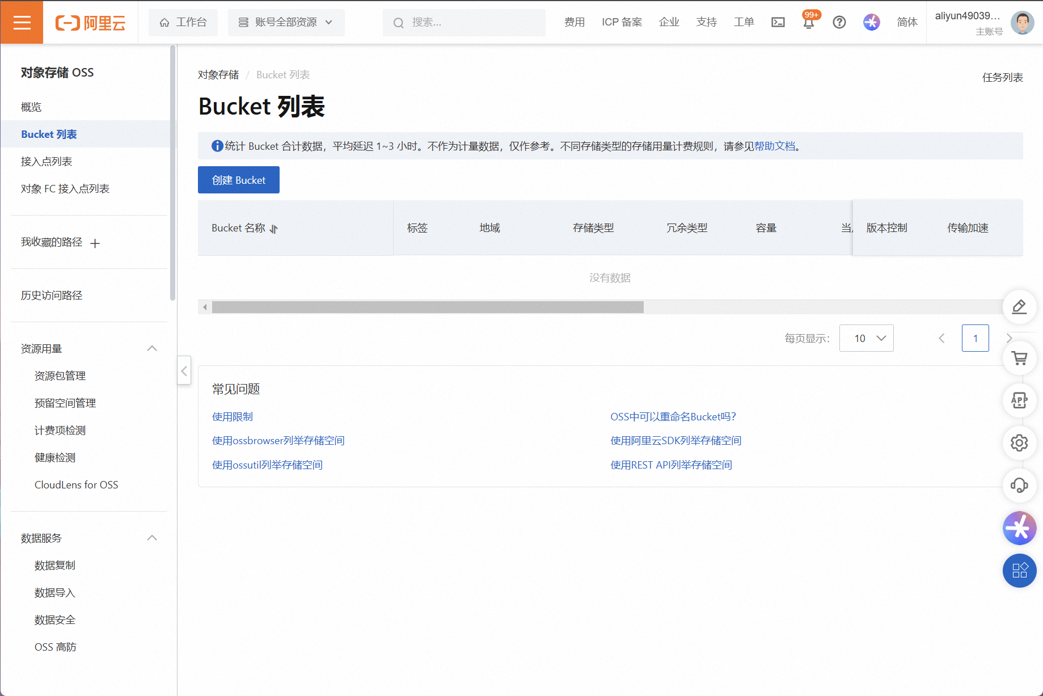Open the hamburger navigation menu
Viewport: 1043px width, 696px height.
click(x=22, y=22)
